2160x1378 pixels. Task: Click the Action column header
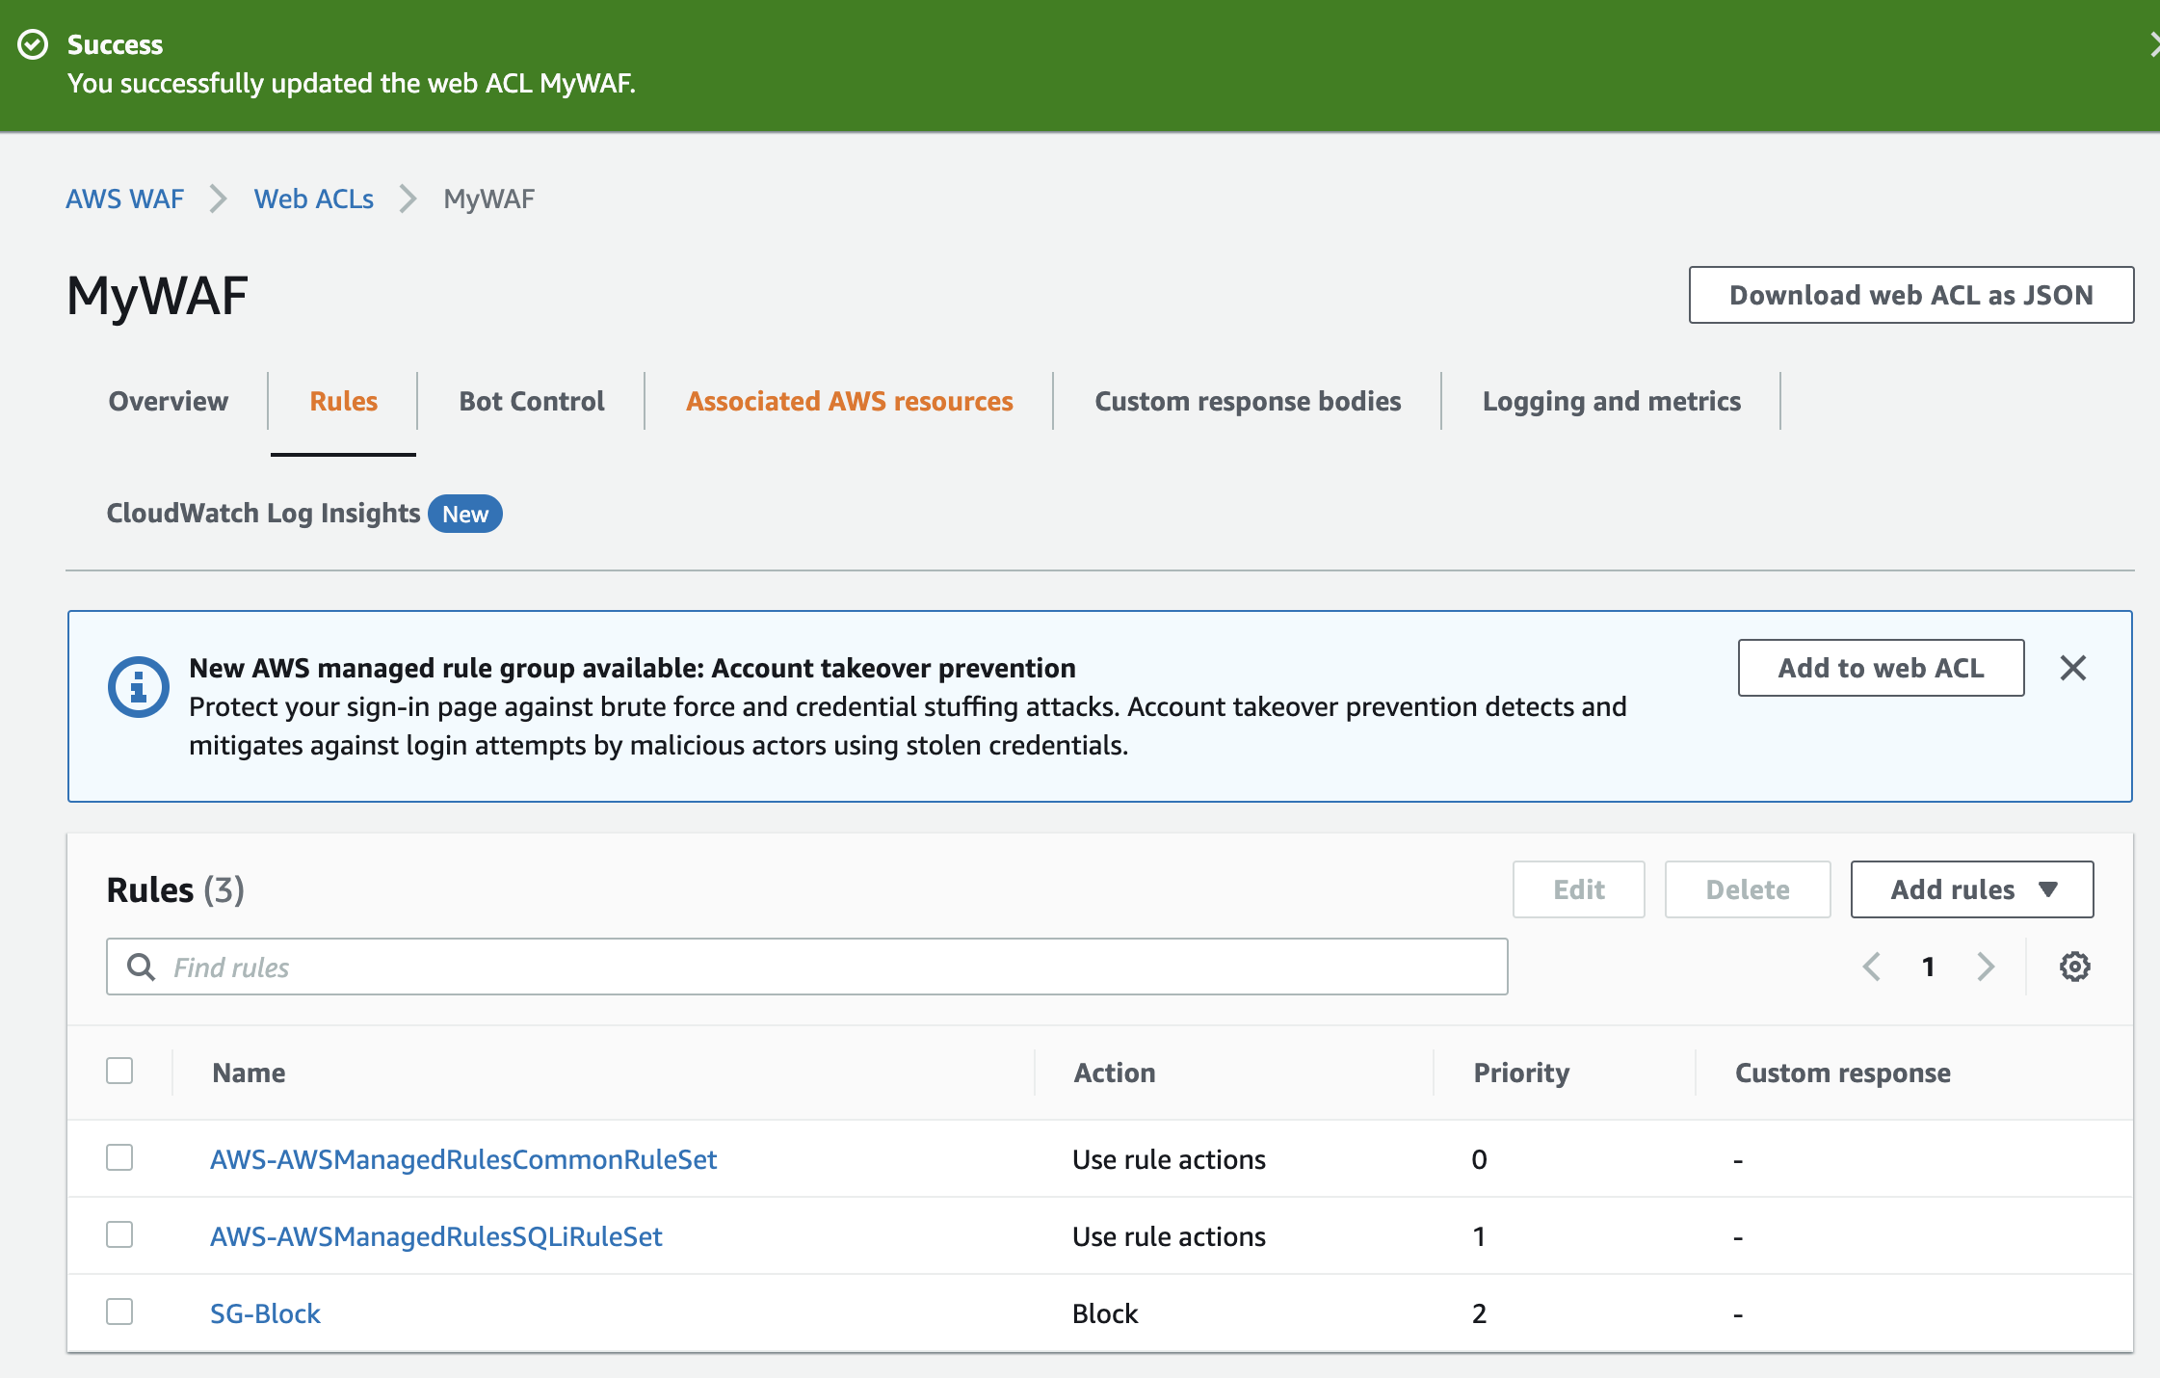1115,1073
